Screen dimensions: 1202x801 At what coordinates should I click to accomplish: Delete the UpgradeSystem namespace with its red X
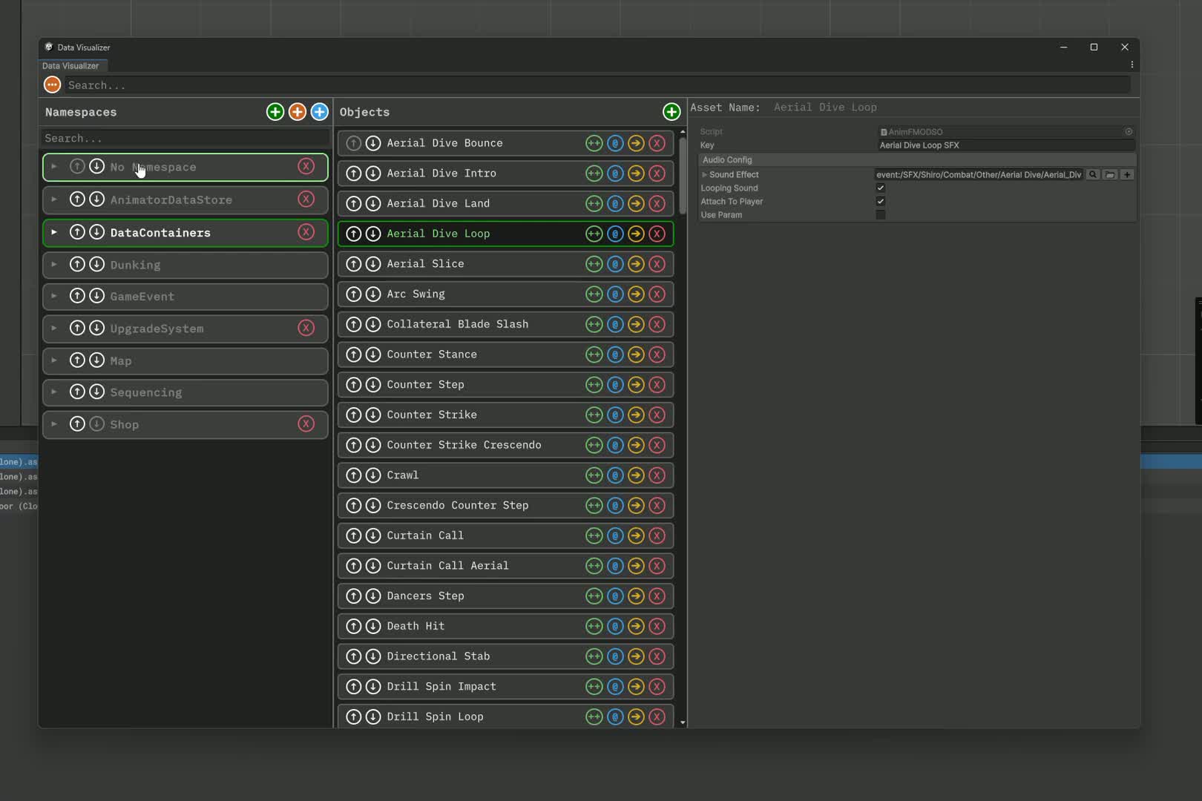coord(306,328)
